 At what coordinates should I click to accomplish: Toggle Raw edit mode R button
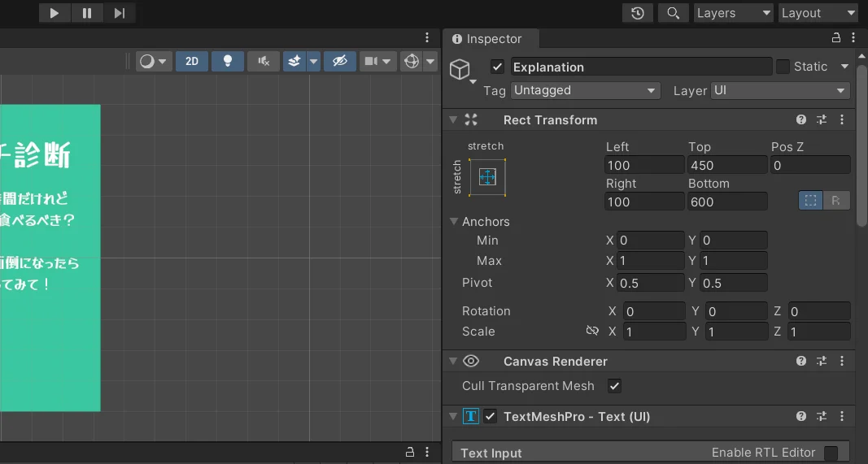coord(836,200)
